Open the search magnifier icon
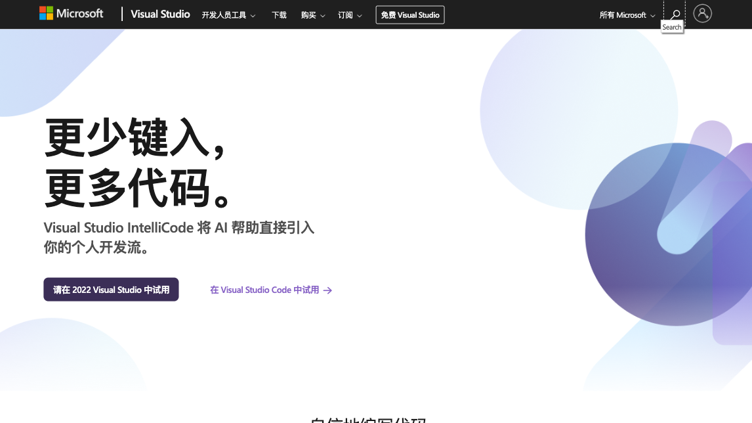 [x=675, y=14]
